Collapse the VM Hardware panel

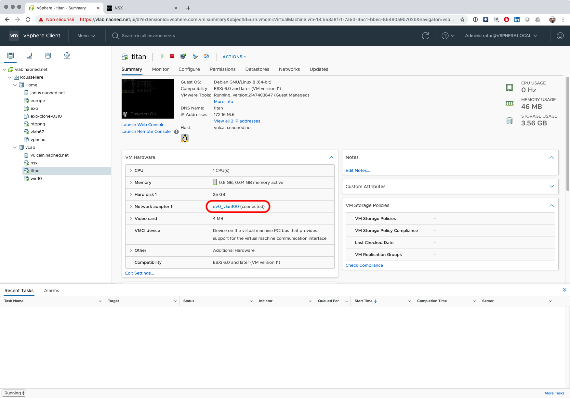pyautogui.click(x=331, y=157)
